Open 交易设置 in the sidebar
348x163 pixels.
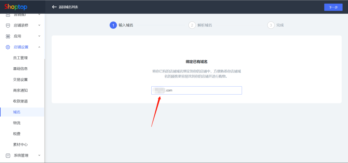point(20,79)
